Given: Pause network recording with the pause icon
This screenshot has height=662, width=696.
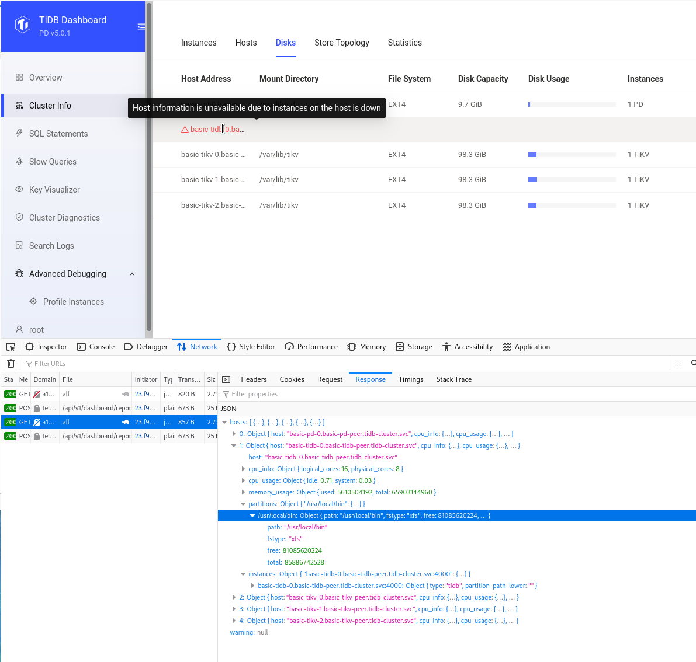Looking at the screenshot, I should (678, 363).
